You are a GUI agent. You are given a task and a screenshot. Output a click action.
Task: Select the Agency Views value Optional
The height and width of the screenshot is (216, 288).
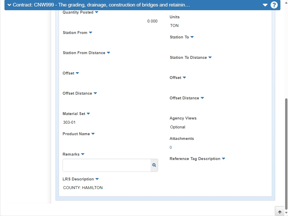(178, 127)
